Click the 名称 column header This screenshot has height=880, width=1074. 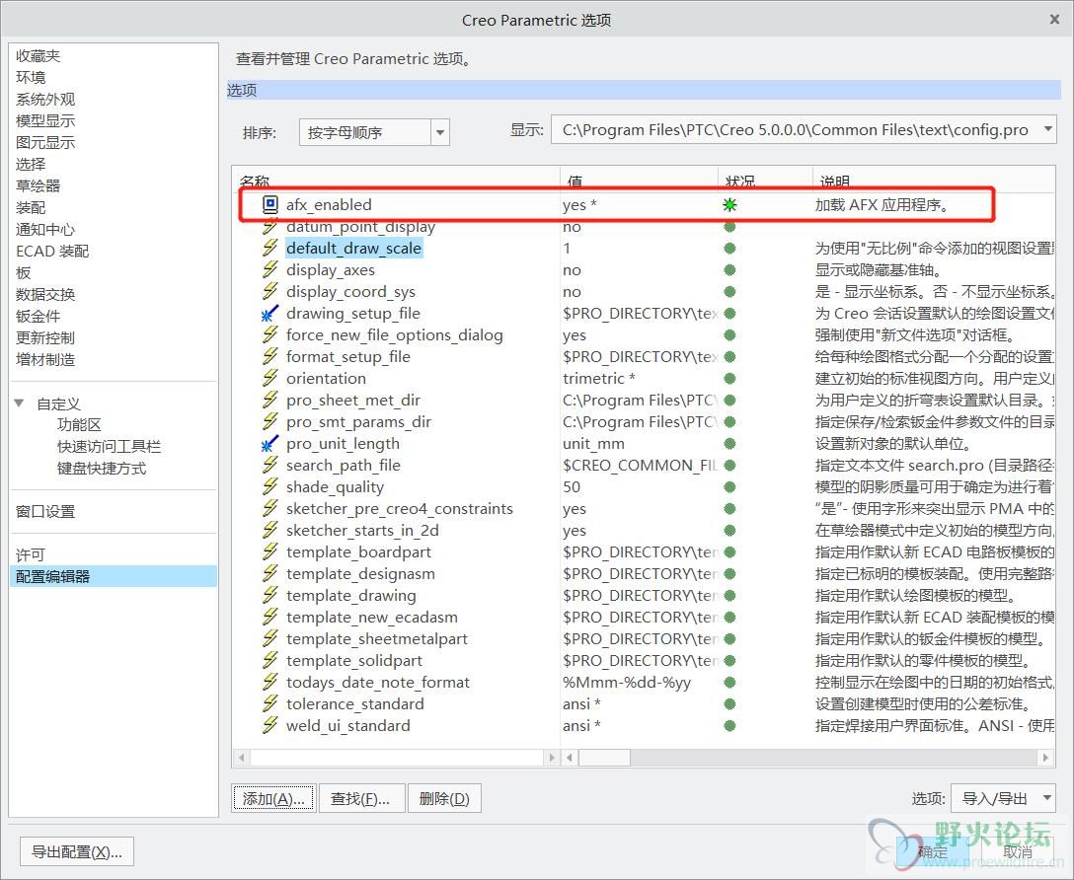click(255, 182)
